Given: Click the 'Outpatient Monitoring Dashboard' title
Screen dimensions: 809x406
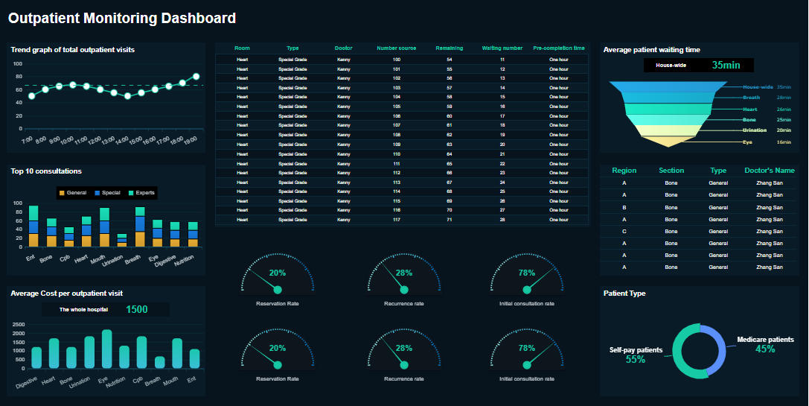Looking at the screenshot, I should 122,18.
